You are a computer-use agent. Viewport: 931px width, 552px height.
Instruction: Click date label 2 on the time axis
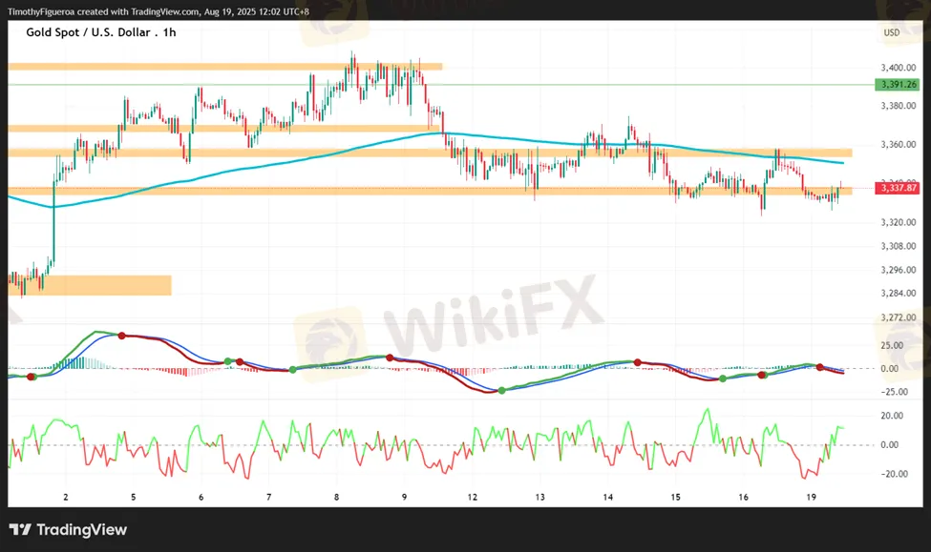pyautogui.click(x=66, y=498)
